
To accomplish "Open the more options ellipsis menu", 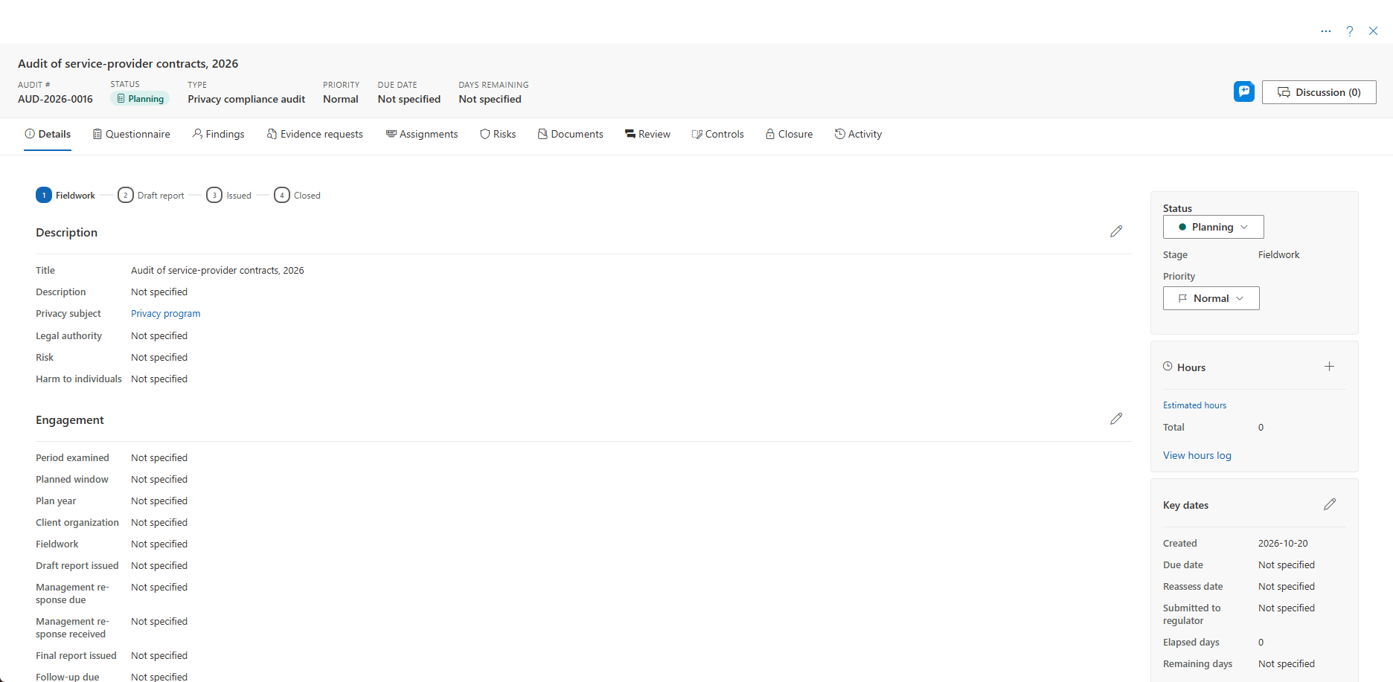I will click(1326, 31).
